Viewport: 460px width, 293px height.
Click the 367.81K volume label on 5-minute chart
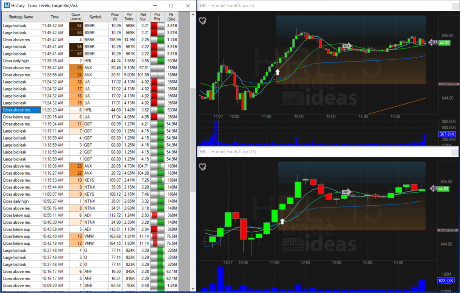(447, 134)
